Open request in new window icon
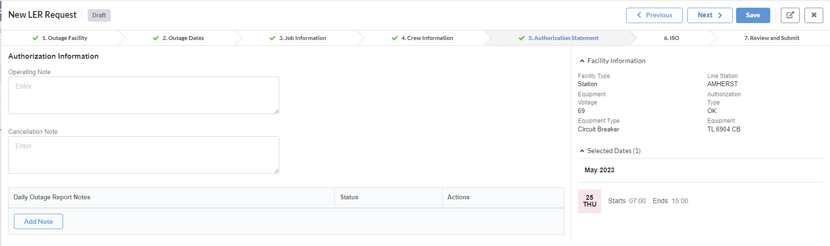 [790, 15]
